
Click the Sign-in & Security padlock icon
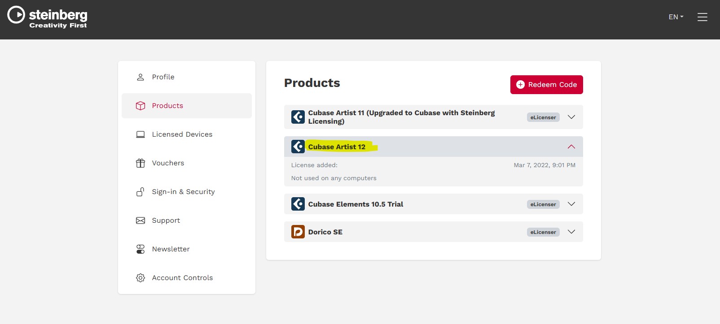click(x=140, y=192)
